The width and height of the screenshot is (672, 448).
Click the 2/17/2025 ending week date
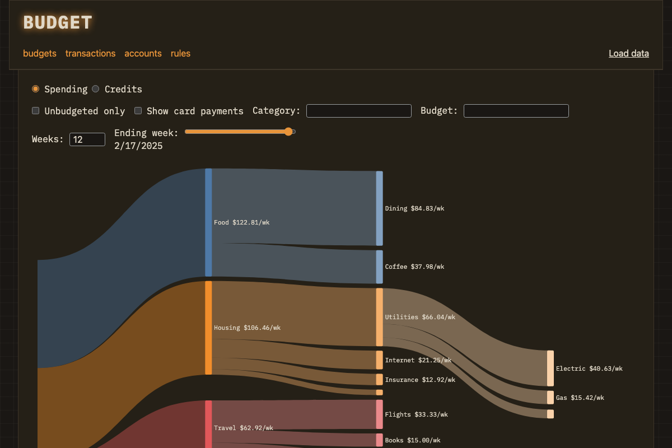click(139, 146)
